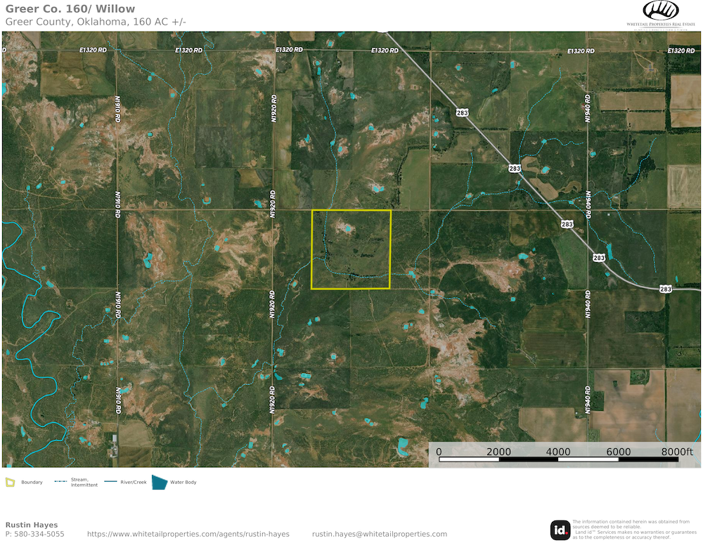This screenshot has width=703, height=543.
Task: Click the Water Body legend shape
Action: click(160, 482)
